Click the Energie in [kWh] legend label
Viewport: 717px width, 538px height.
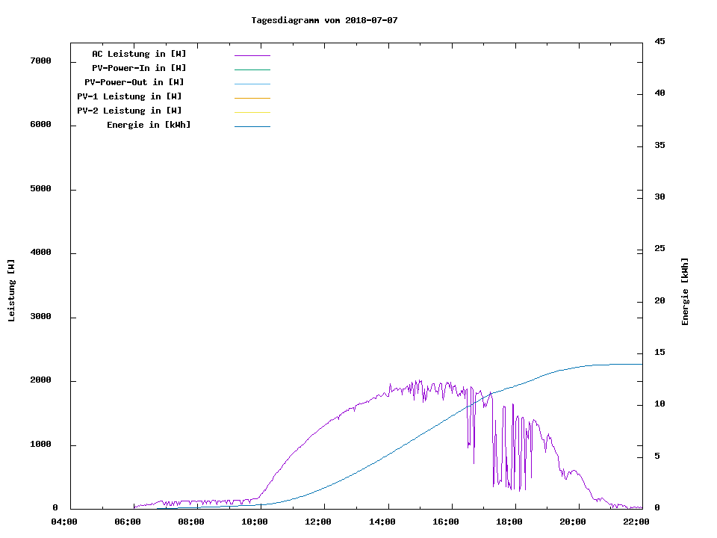[x=149, y=125]
